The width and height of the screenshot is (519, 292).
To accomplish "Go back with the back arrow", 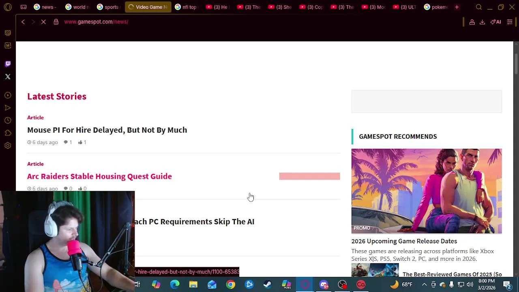I will coord(23,22).
